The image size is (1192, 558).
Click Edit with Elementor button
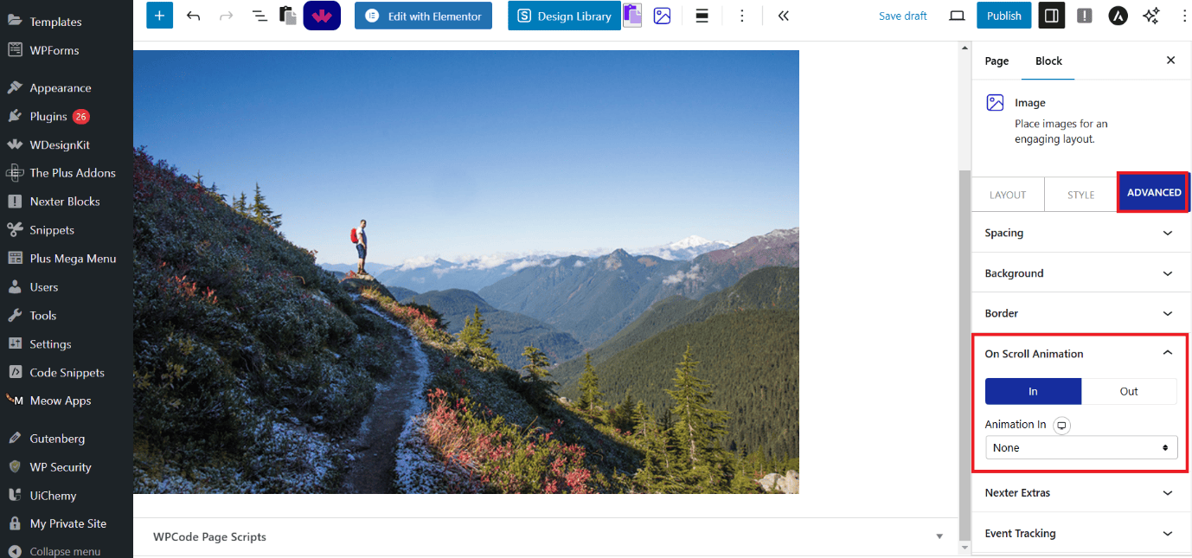423,16
